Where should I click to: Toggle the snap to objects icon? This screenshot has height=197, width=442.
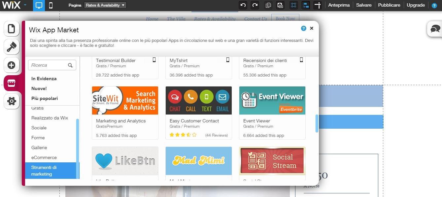305,5
